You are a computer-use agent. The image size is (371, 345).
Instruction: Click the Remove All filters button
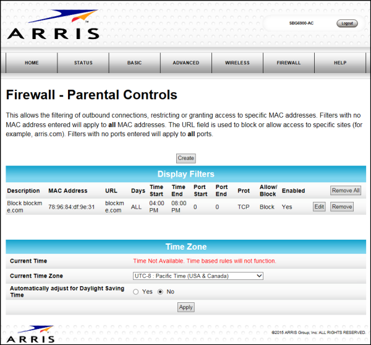click(x=345, y=191)
